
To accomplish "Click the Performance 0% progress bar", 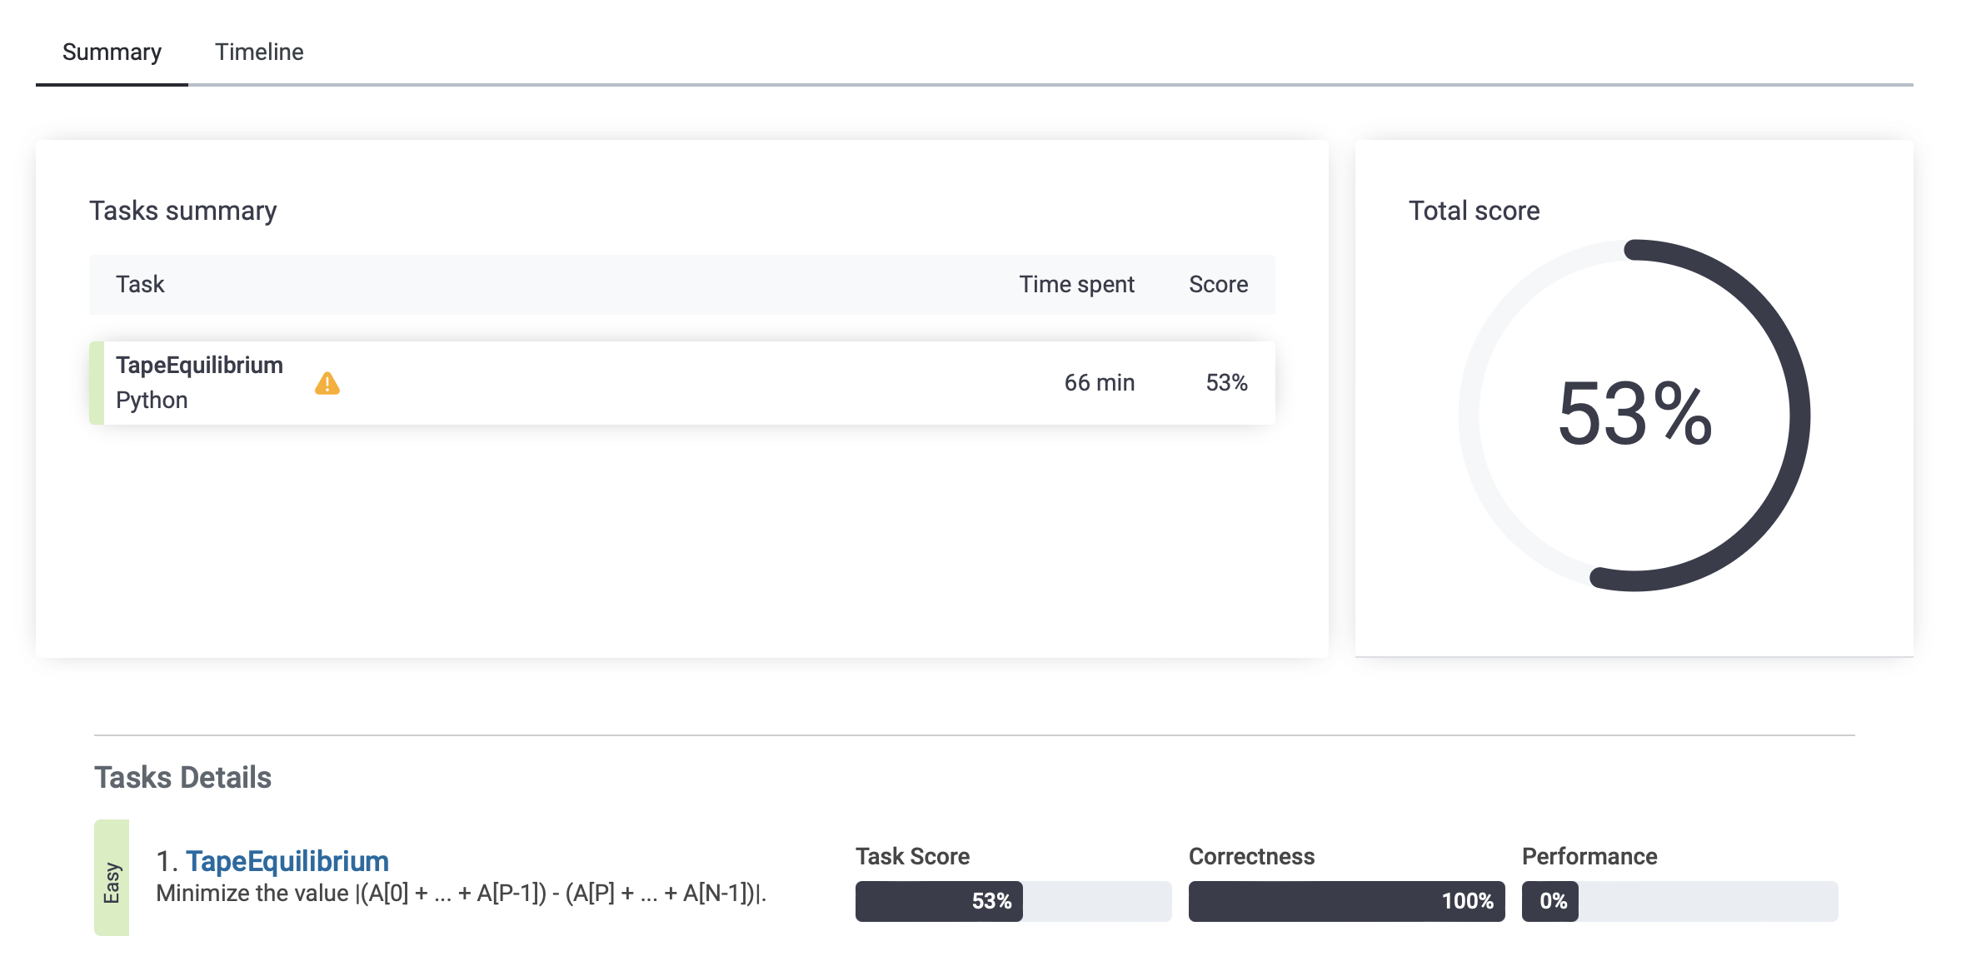I will (1679, 901).
